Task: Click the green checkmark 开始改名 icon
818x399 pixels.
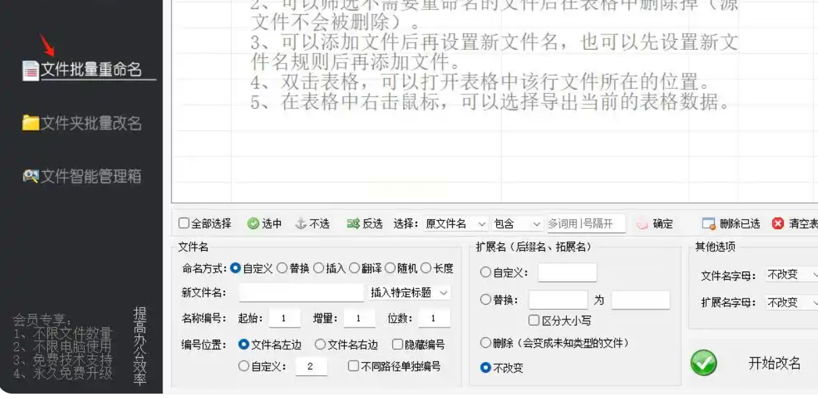Action: coord(704,363)
